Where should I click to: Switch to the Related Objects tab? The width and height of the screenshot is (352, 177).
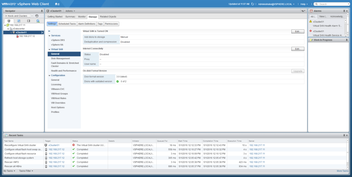click(108, 16)
